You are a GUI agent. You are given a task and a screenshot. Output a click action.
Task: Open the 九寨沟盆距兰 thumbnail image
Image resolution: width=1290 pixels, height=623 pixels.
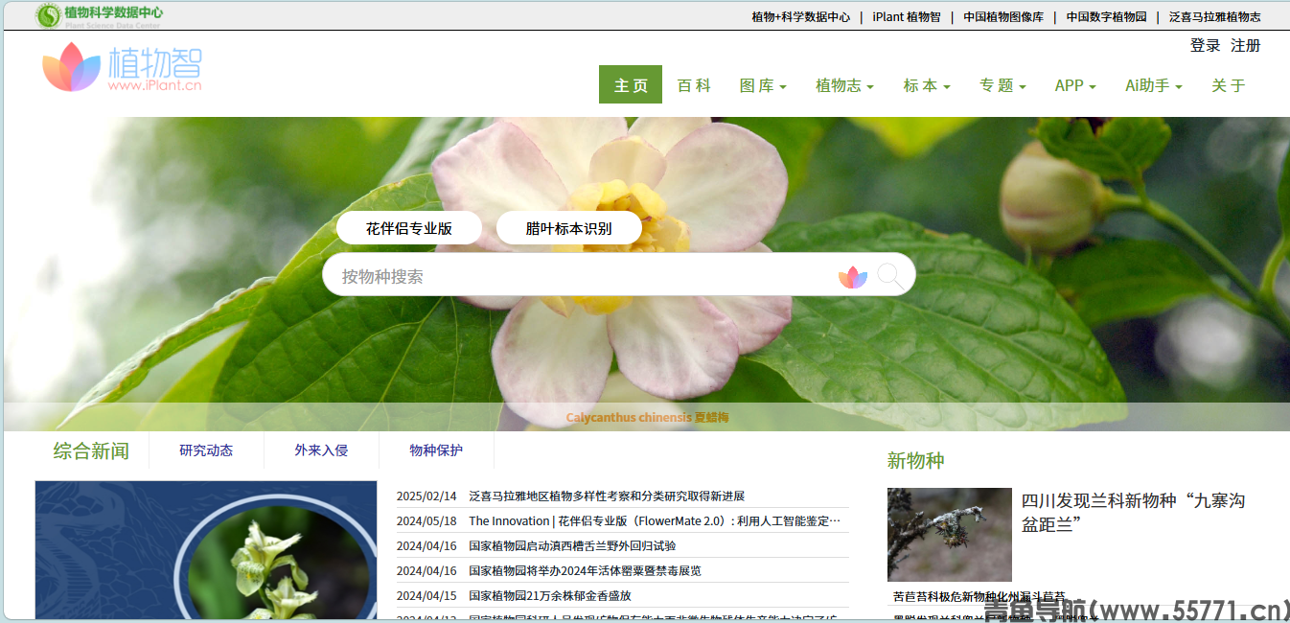(949, 535)
